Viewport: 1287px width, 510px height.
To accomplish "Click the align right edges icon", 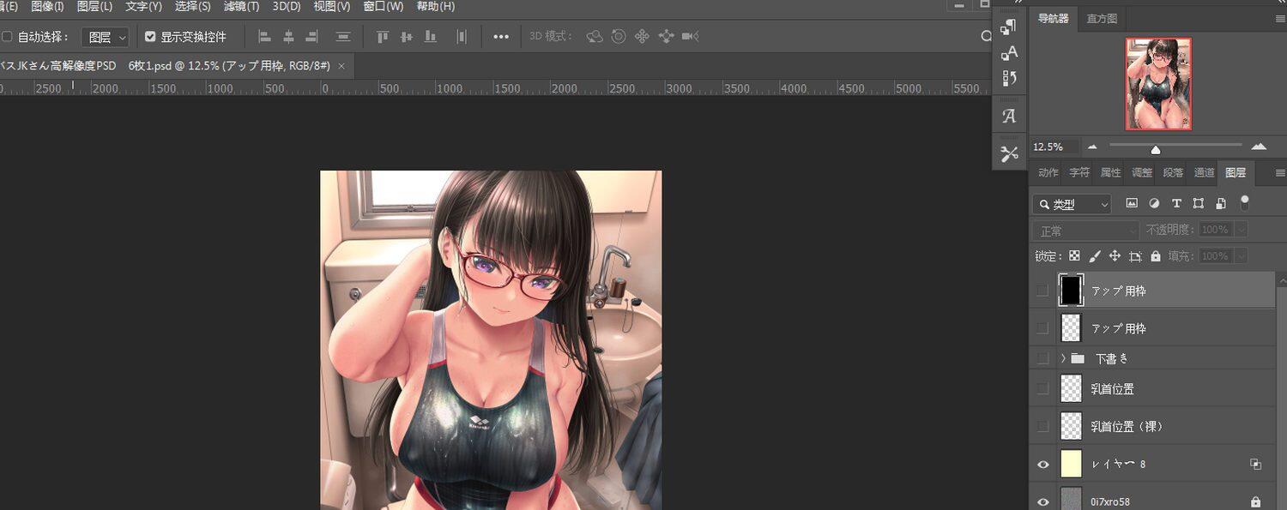I will coord(311,37).
